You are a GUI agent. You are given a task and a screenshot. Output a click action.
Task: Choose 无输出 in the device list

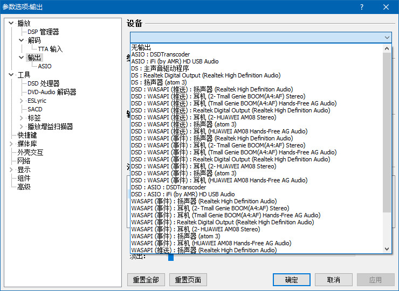[257, 47]
